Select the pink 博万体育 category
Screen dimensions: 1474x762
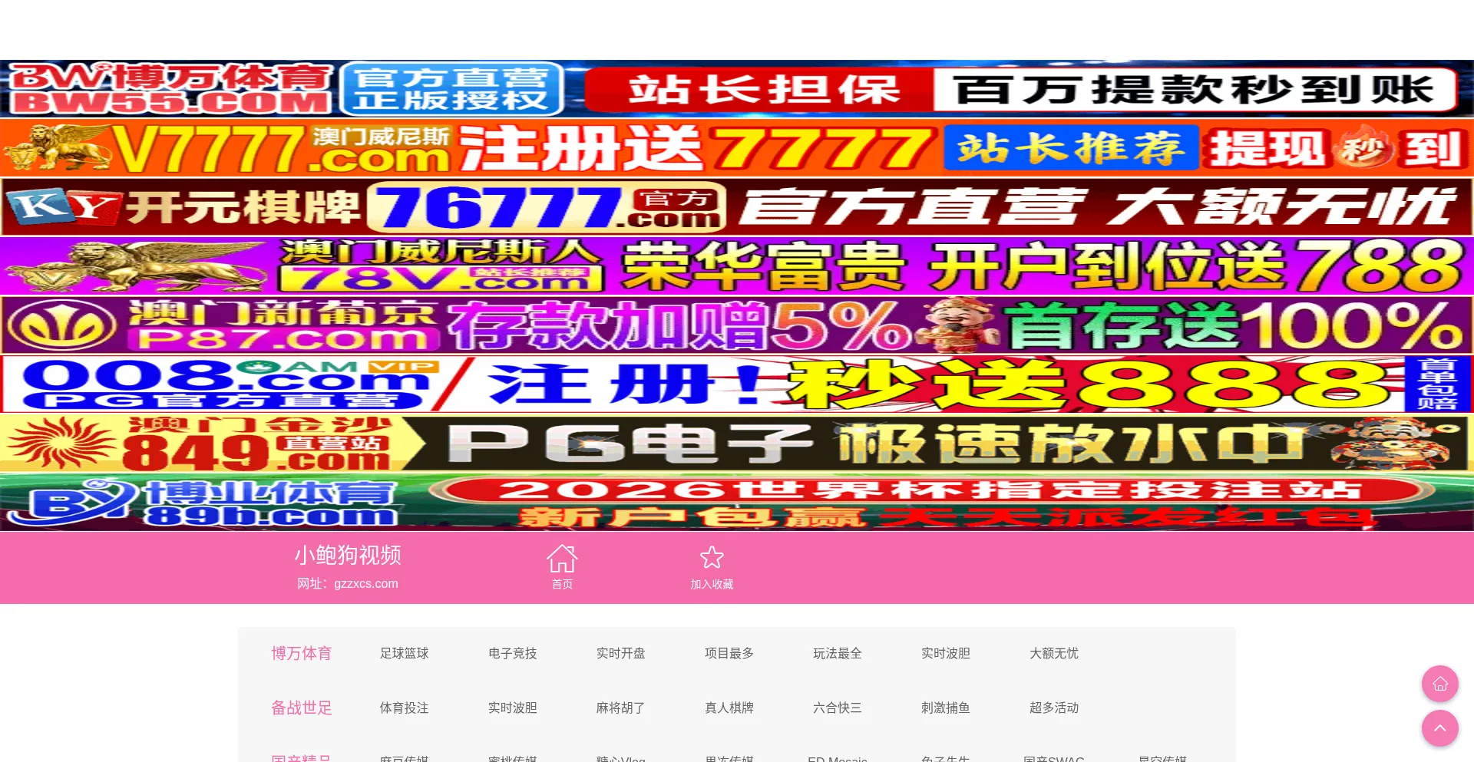click(x=302, y=653)
